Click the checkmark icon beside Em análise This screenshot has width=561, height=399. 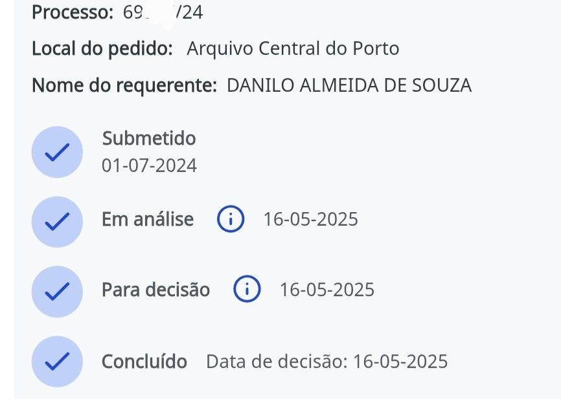[x=57, y=221]
